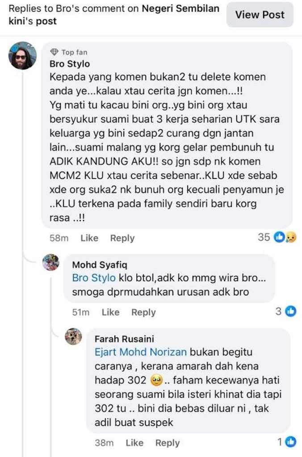Viewport: 302px width, 457px height.
Task: Reply to Mohd Syafiq's comment
Action: [143, 312]
